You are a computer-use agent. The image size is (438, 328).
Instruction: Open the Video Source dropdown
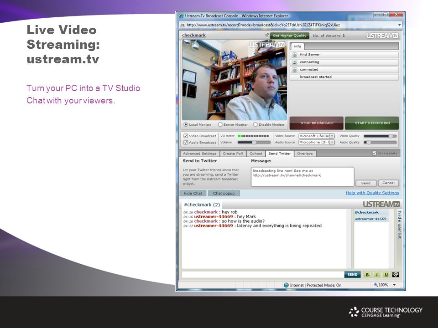pos(317,136)
